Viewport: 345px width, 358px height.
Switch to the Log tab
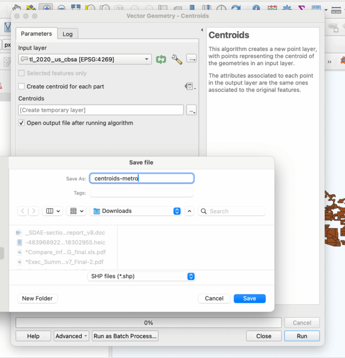[68, 34]
